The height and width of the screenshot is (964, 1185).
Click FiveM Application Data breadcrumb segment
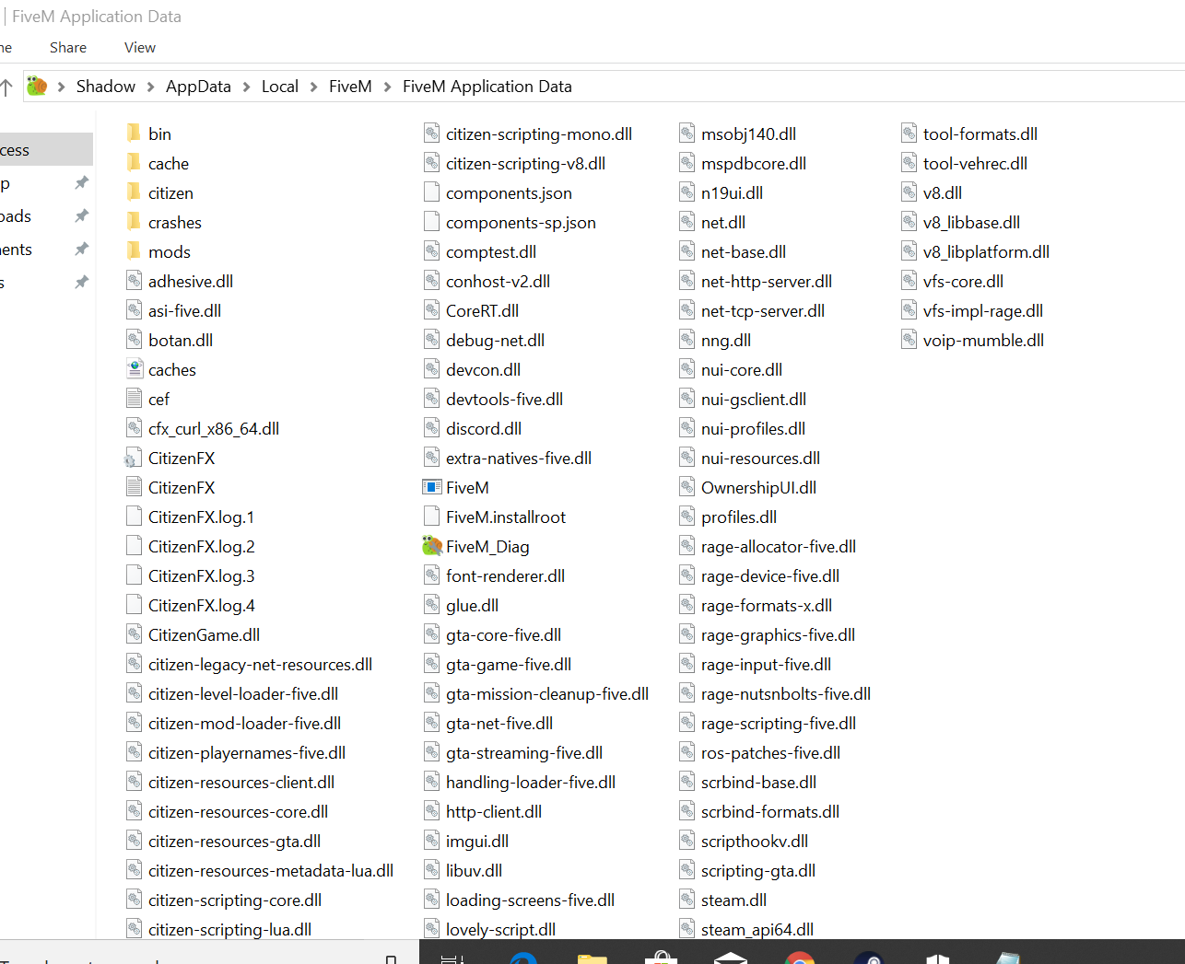coord(487,87)
